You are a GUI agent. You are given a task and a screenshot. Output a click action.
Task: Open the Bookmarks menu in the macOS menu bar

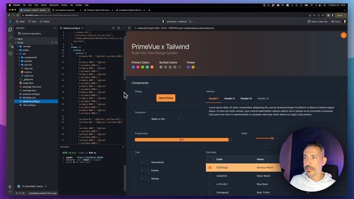[54, 5]
